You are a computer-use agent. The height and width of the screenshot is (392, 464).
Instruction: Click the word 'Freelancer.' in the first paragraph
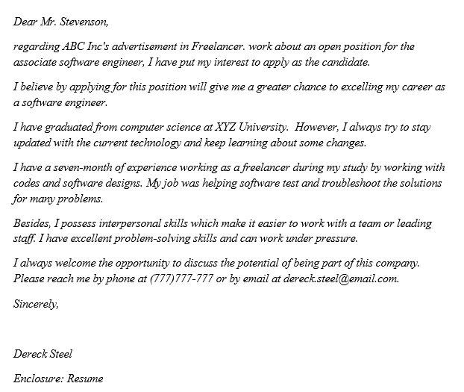(229, 46)
